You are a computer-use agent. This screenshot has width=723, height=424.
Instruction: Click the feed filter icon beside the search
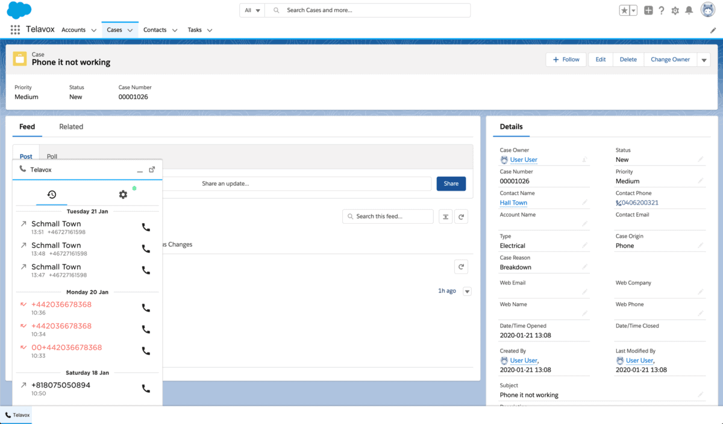(x=445, y=217)
